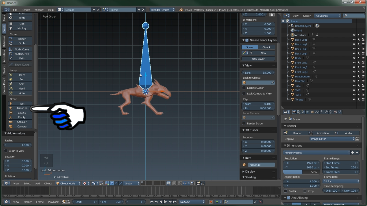The height and width of the screenshot is (206, 367).
Task: Click the New Layer grease pencil button
Action: (258, 59)
